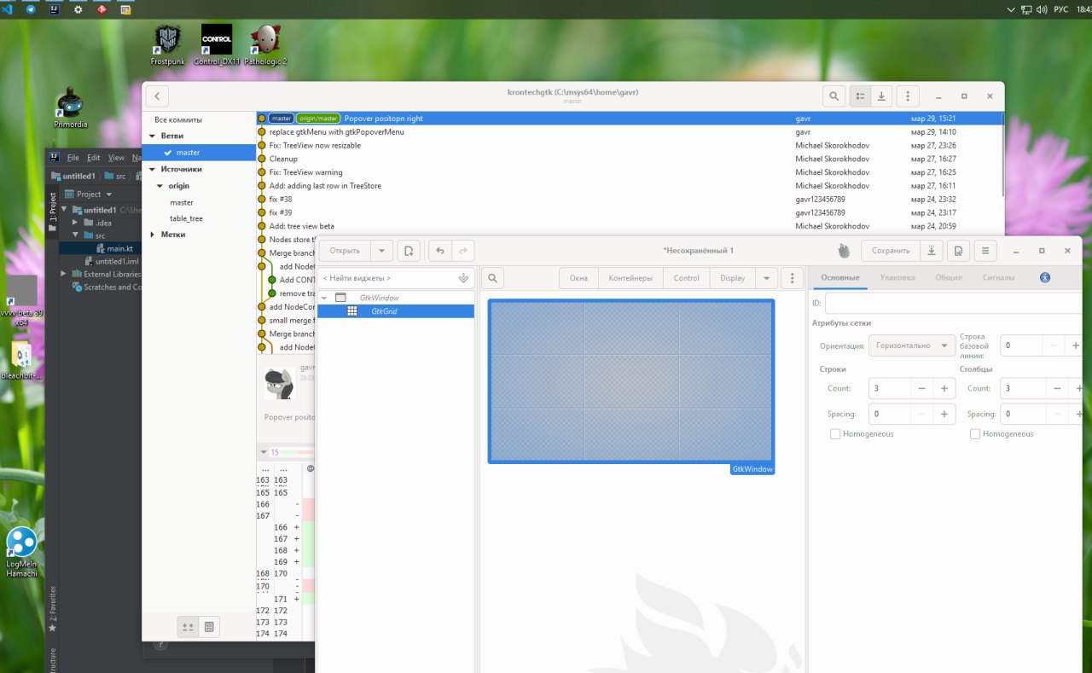Screen dimensions: 1092x673
Task: Click the Glade flame logo icon
Action: pos(844,251)
